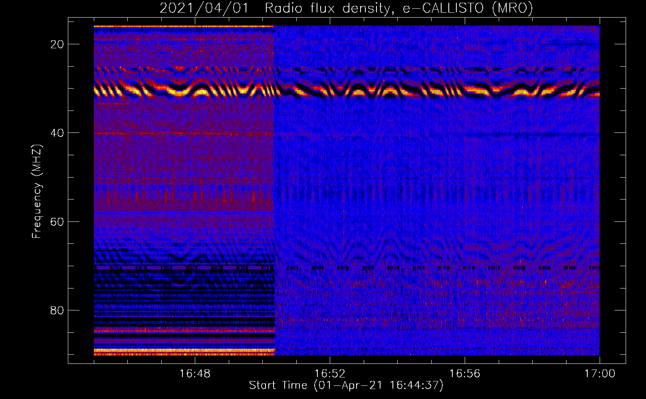The image size is (646, 399).
Task: Click the 16:48 time tick label
Action: (195, 374)
